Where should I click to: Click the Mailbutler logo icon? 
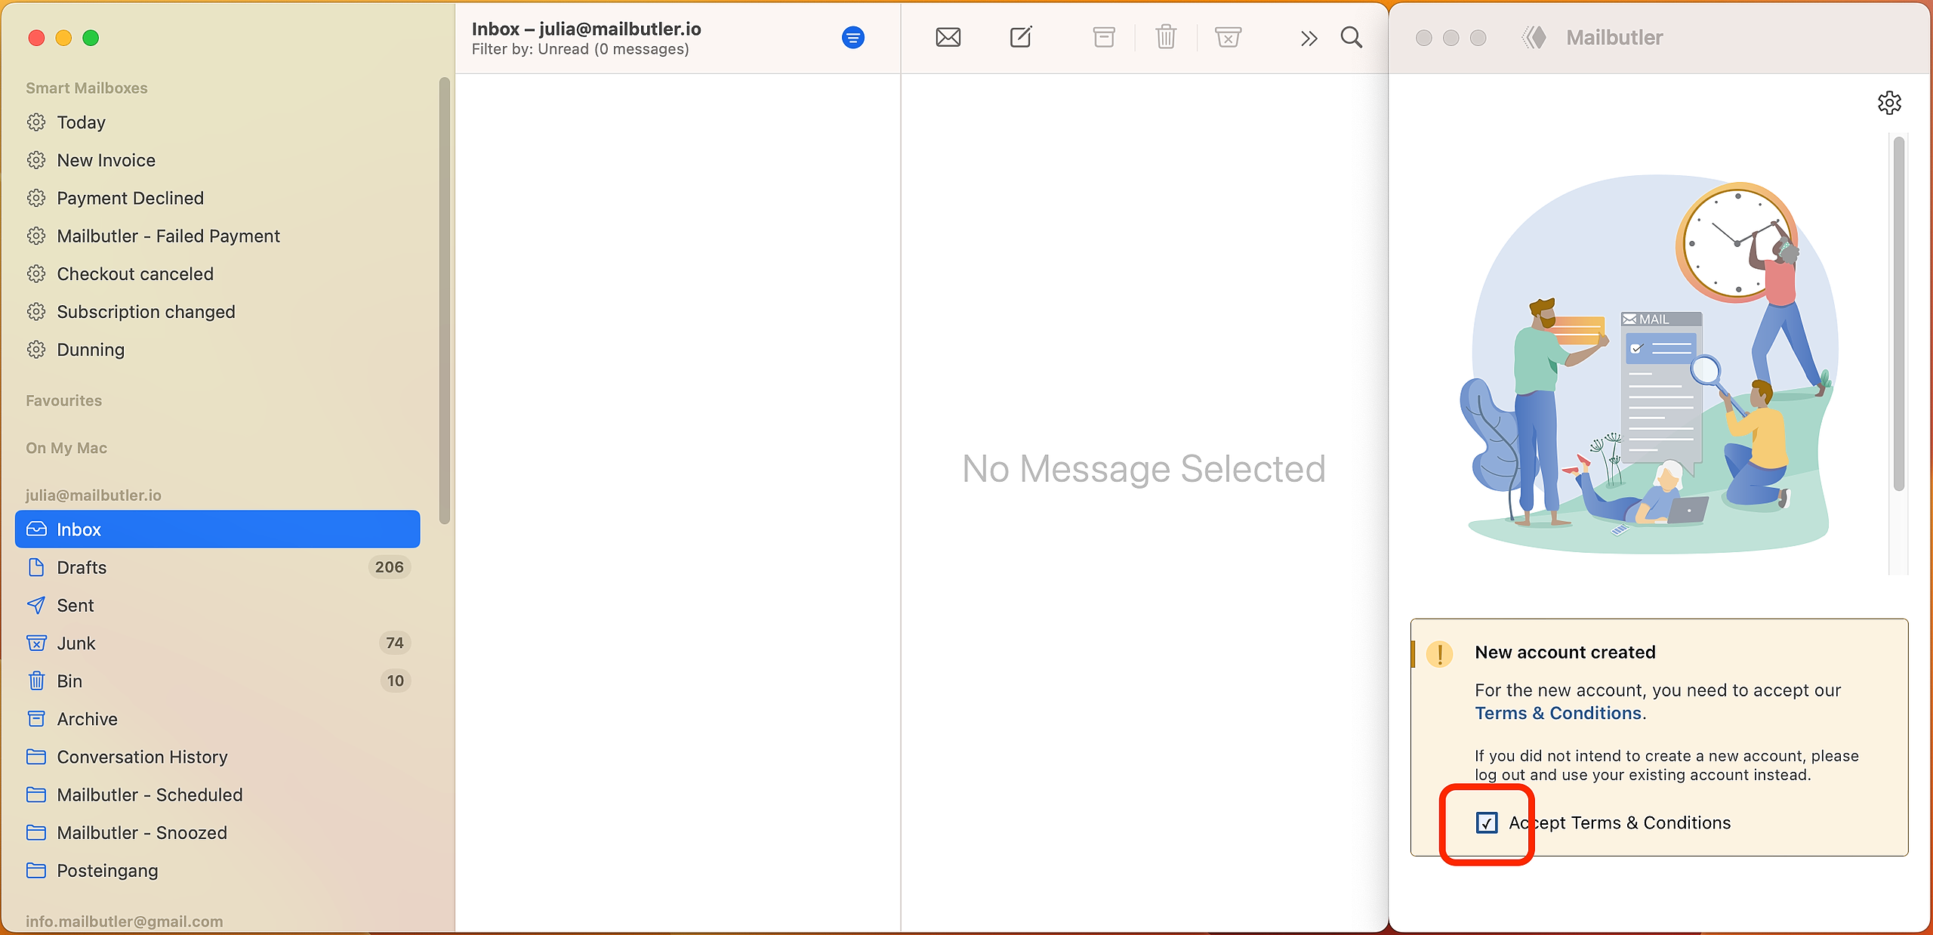(1534, 37)
